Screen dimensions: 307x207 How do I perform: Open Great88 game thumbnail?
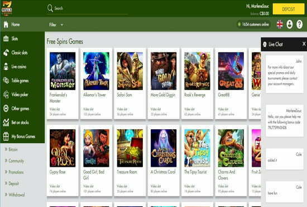point(231,71)
